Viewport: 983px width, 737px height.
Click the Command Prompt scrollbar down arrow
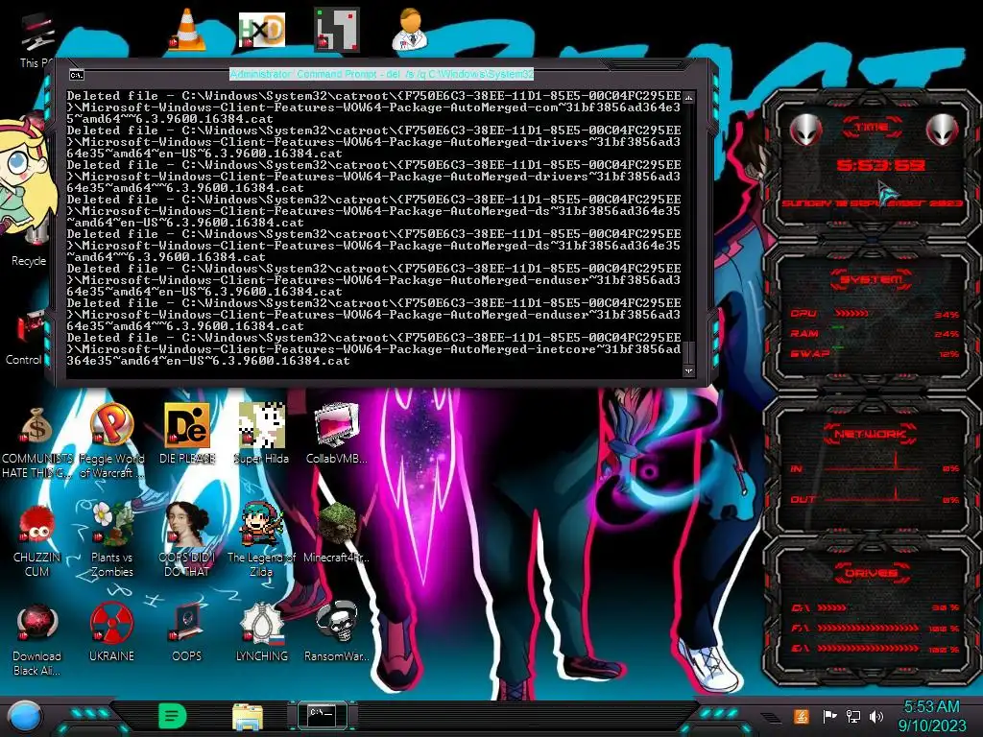[689, 371]
